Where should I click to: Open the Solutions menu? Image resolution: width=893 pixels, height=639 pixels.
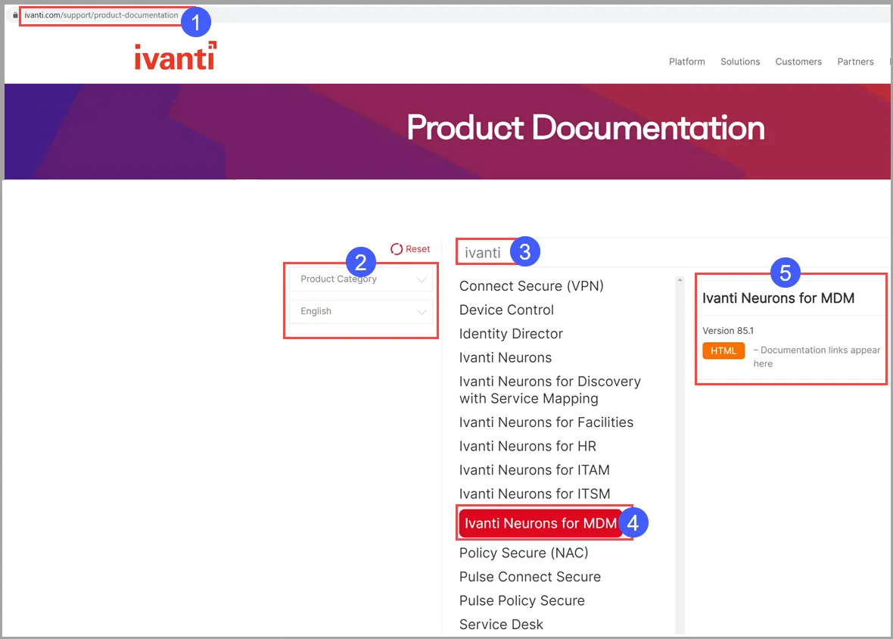click(x=740, y=61)
